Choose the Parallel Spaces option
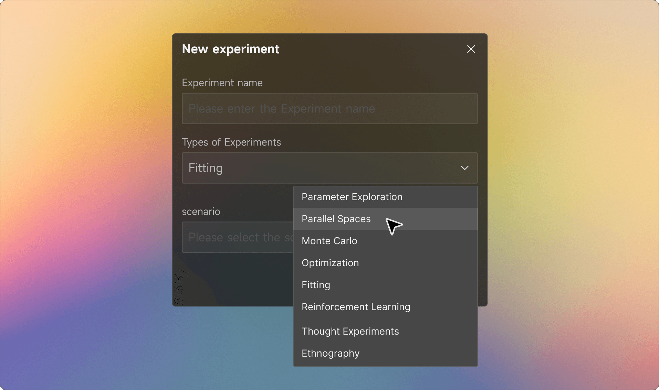Viewport: 659px width, 390px height. (x=336, y=219)
